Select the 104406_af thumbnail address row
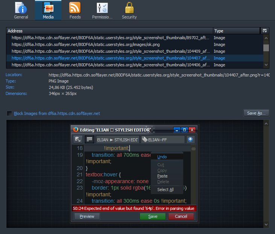275x234 pixels. [x=135, y=65]
